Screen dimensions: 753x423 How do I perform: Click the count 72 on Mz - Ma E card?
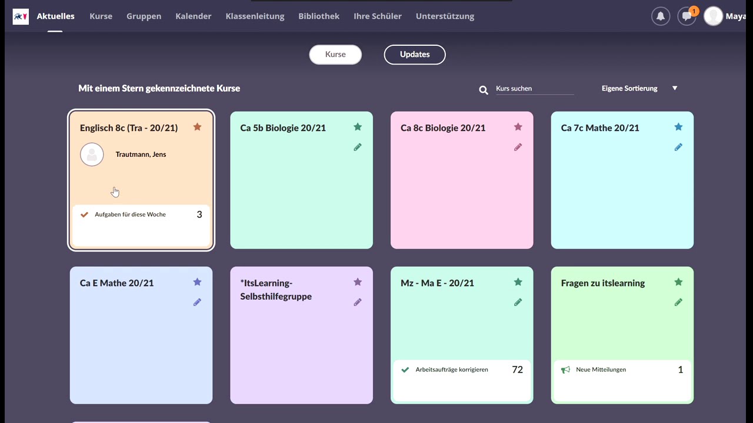[517, 370]
